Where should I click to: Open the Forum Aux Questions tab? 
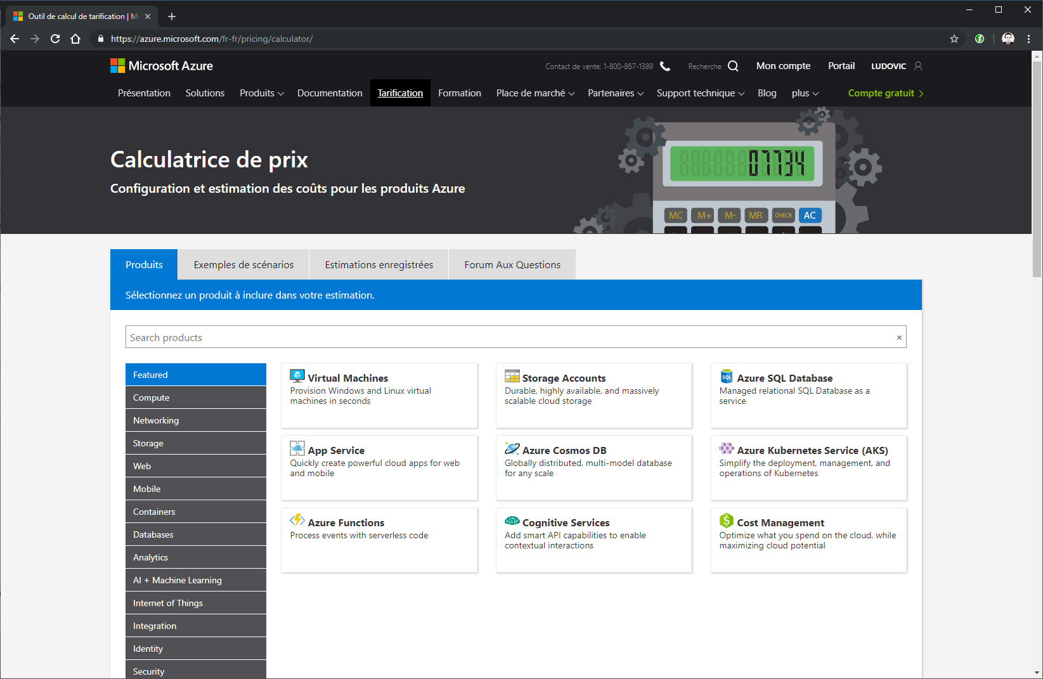512,264
